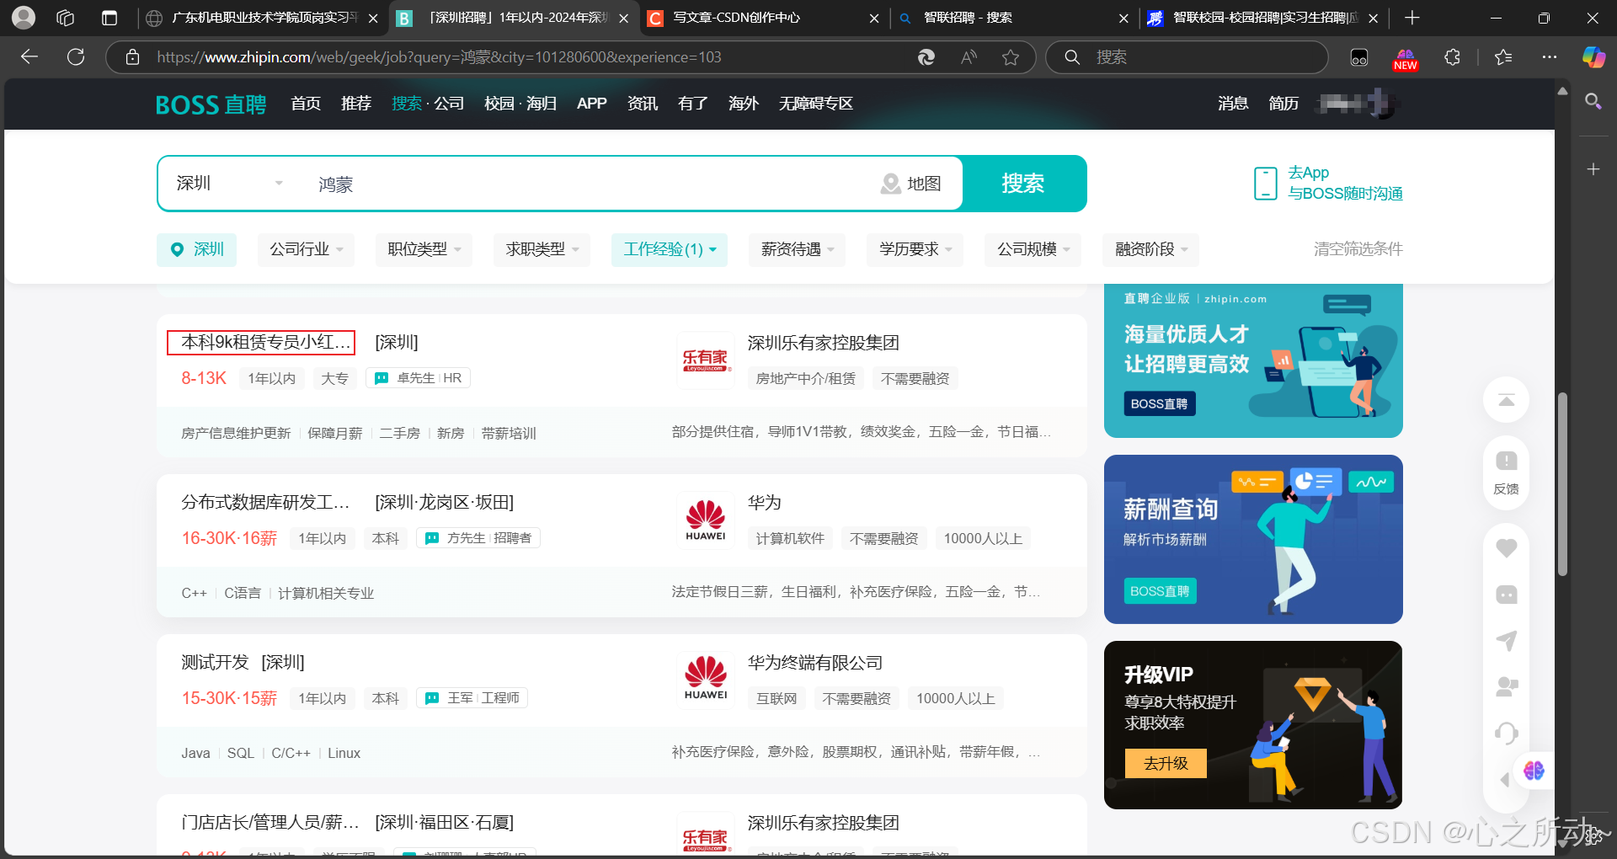The width and height of the screenshot is (1617, 859).
Task: Open the browser workspaces icon
Action: [66, 18]
